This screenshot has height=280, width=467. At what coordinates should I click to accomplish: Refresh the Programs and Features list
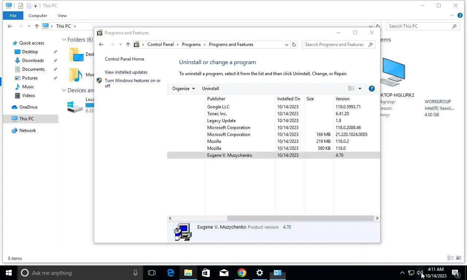pyautogui.click(x=294, y=44)
